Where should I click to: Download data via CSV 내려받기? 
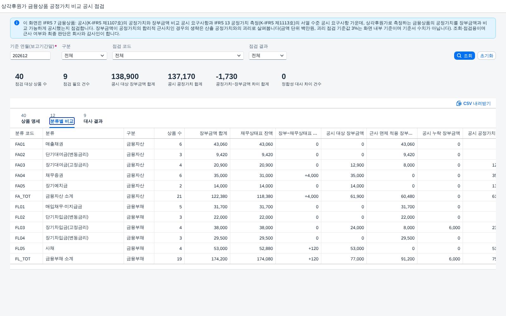[473, 103]
